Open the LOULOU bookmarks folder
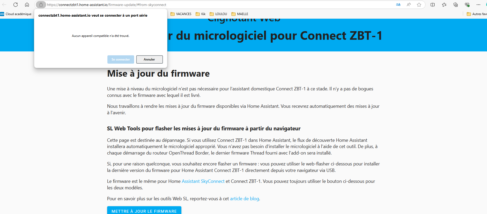 click(x=218, y=14)
